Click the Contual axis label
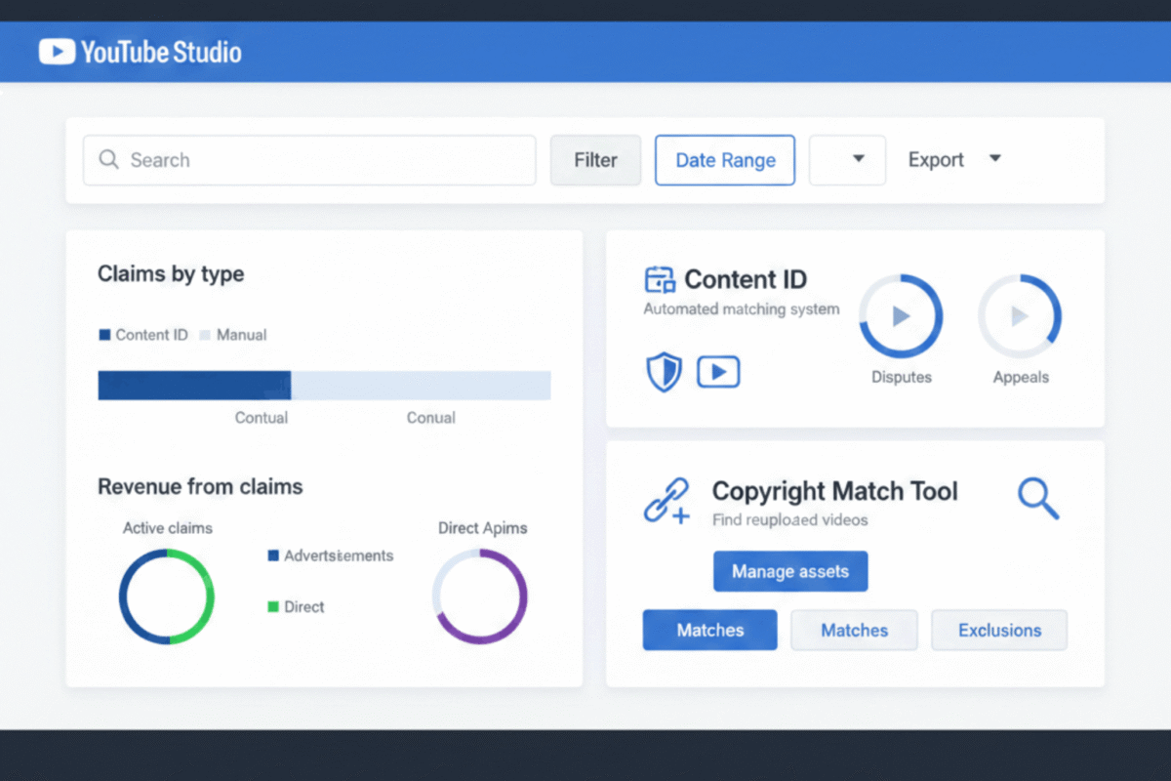The height and width of the screenshot is (781, 1171). point(262,418)
